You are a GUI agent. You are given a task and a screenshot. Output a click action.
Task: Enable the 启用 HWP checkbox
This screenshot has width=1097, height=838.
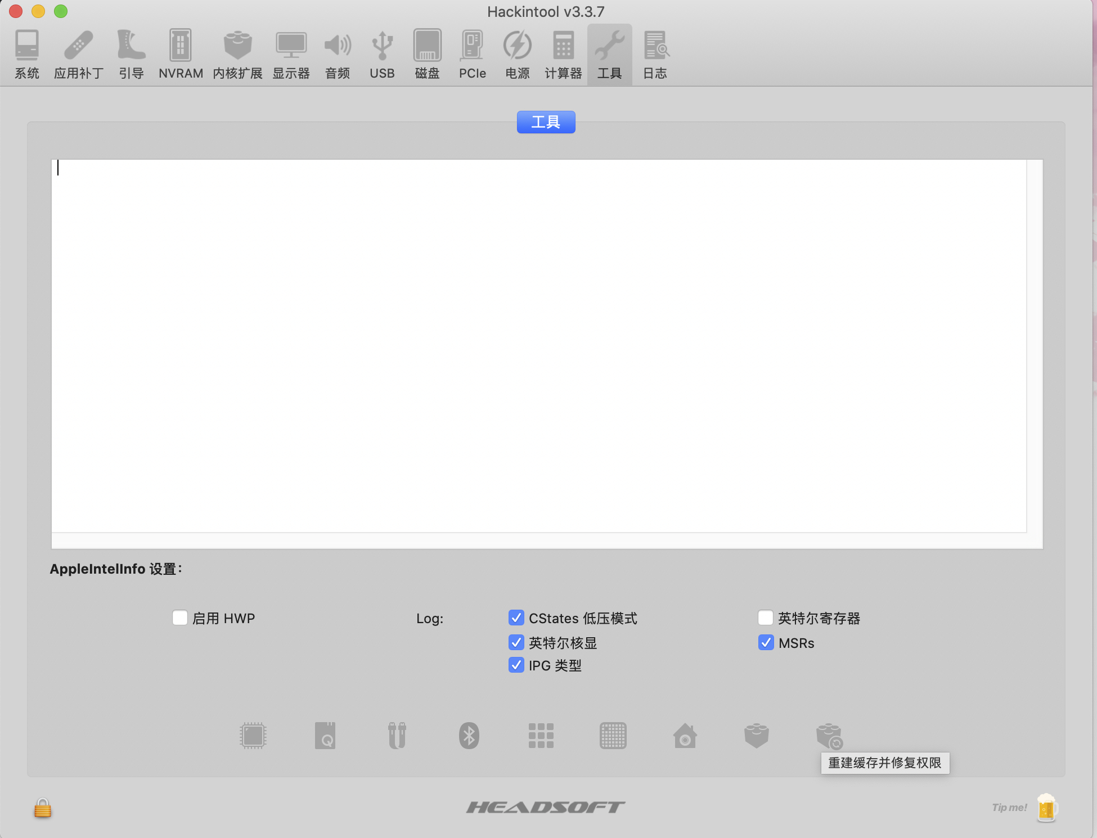tap(180, 618)
